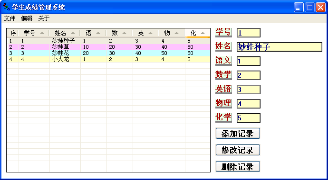Click the app icon in title bar
This screenshot has width=328, height=180.
click(x=6, y=8)
